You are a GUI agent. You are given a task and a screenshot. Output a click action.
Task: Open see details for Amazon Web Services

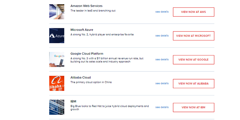click(162, 12)
